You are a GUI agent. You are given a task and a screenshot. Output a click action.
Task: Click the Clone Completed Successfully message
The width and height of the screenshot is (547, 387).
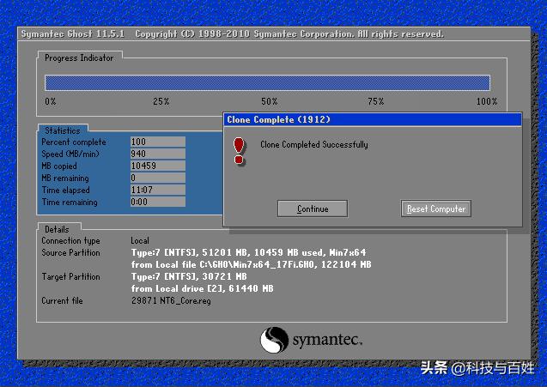pyautogui.click(x=313, y=145)
